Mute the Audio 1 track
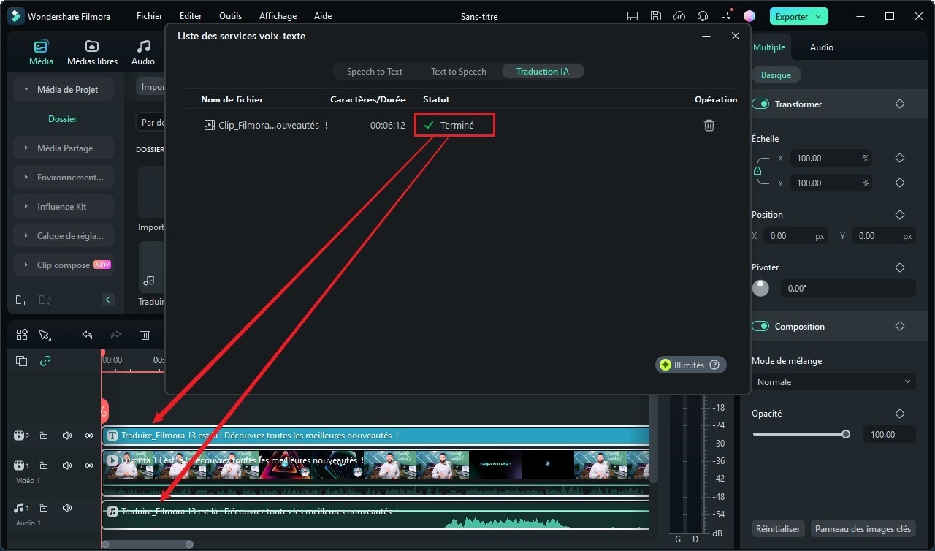935x551 pixels. click(x=67, y=508)
